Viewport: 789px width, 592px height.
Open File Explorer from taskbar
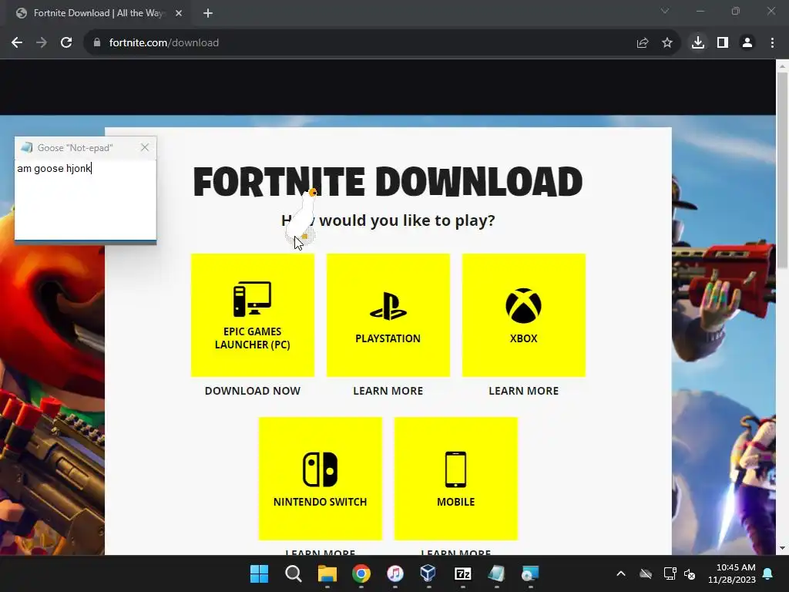coord(327,573)
